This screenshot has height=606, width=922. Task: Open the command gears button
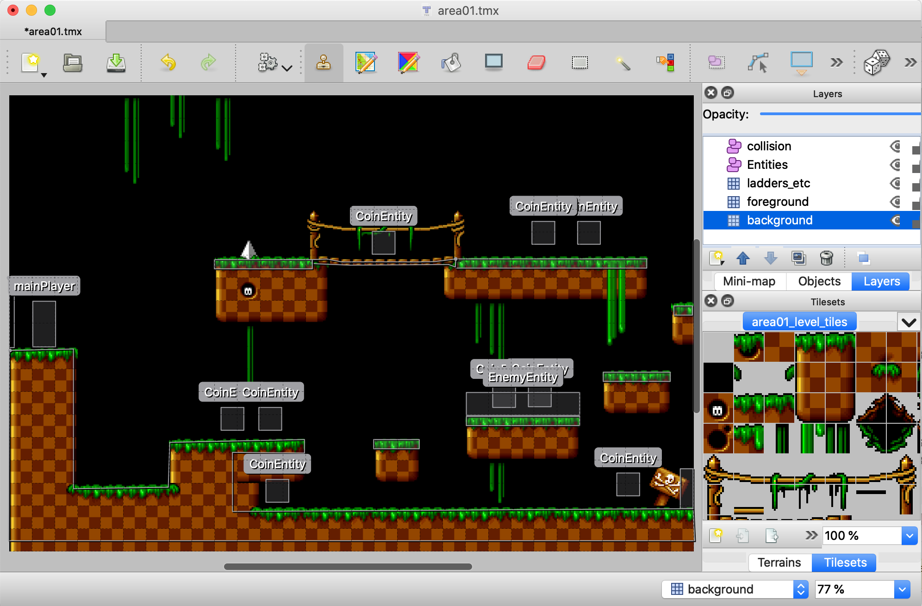[x=268, y=62]
